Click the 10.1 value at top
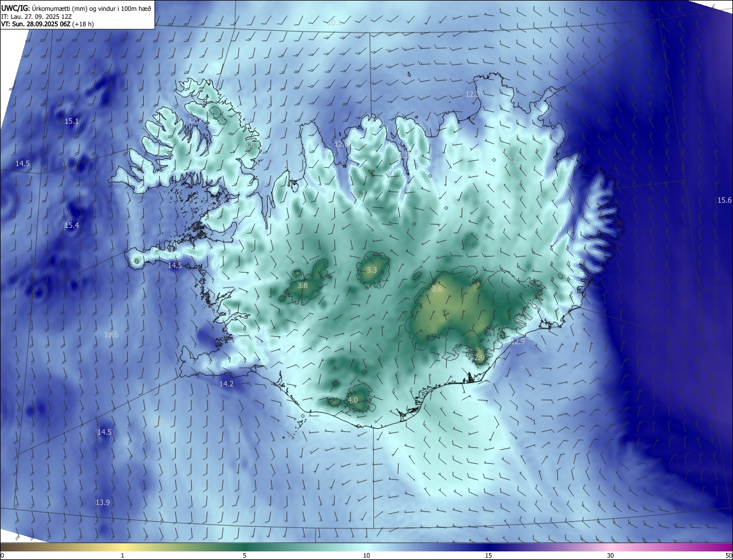 click(334, 23)
